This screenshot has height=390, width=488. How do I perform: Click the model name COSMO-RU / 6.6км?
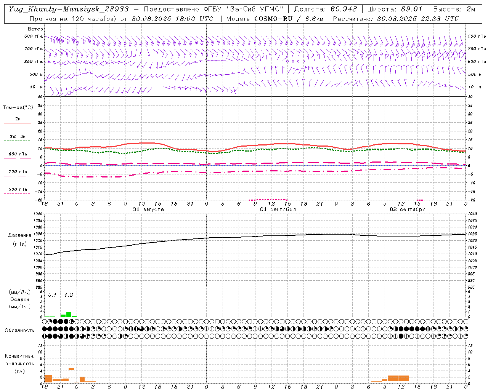pyautogui.click(x=289, y=19)
